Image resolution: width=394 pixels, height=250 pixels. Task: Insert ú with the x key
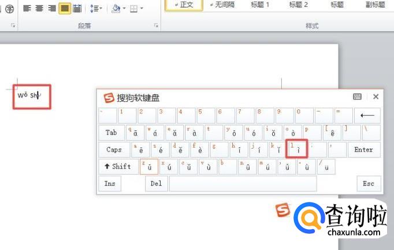[x=169, y=167]
